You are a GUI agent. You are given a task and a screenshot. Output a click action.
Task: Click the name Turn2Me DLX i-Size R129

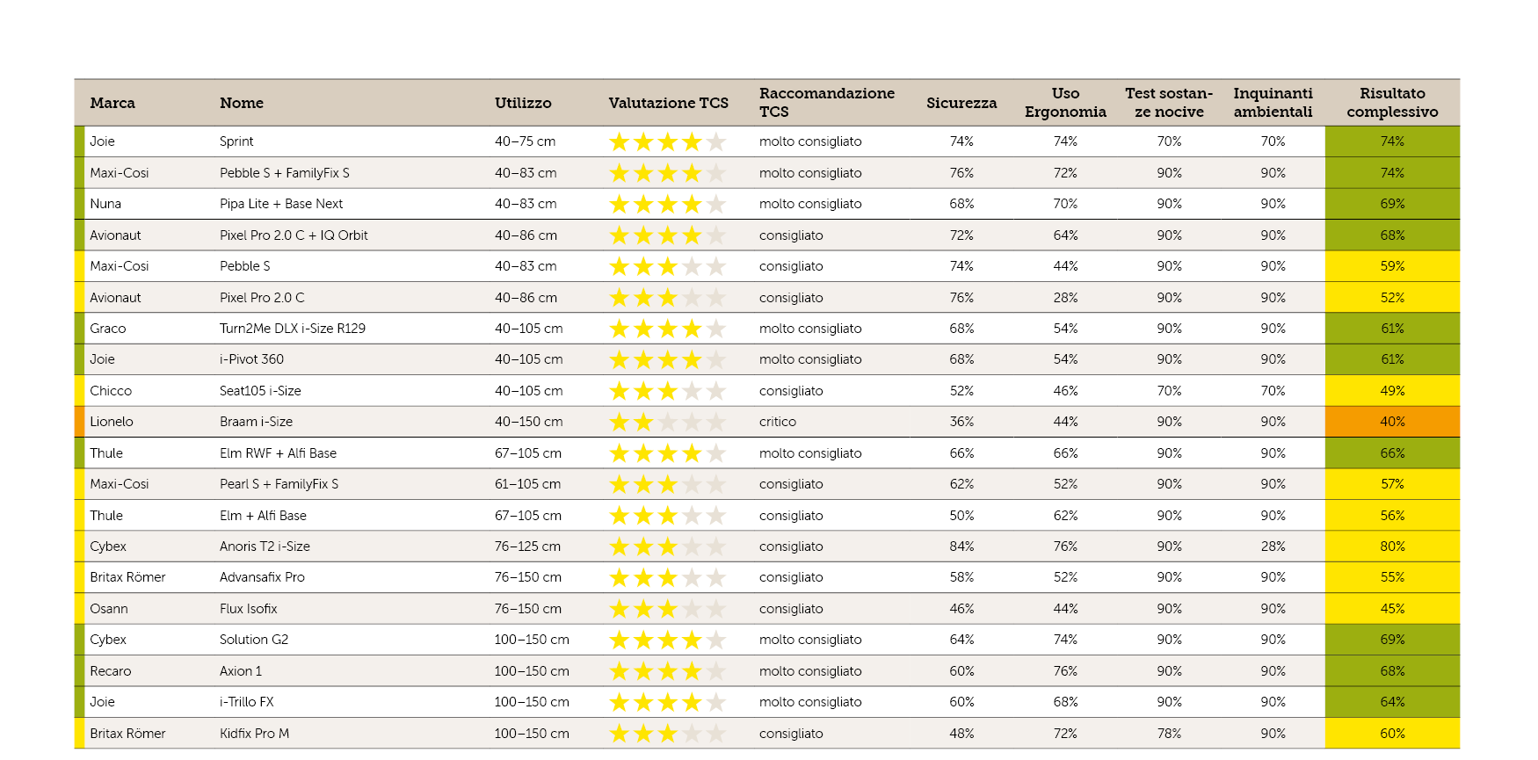(293, 329)
